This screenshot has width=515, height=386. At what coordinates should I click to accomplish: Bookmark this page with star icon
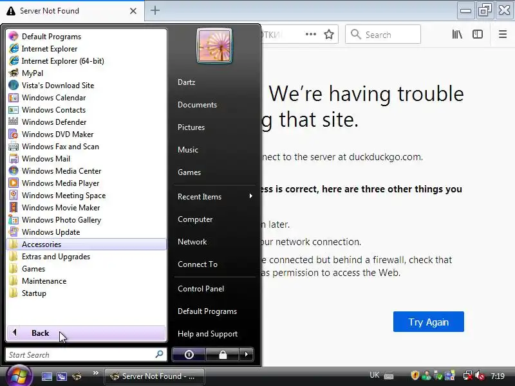click(x=329, y=34)
